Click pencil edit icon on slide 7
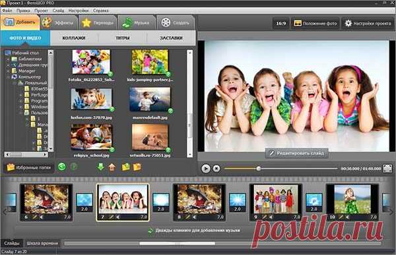The height and width of the screenshot is (255, 396). (x=111, y=217)
